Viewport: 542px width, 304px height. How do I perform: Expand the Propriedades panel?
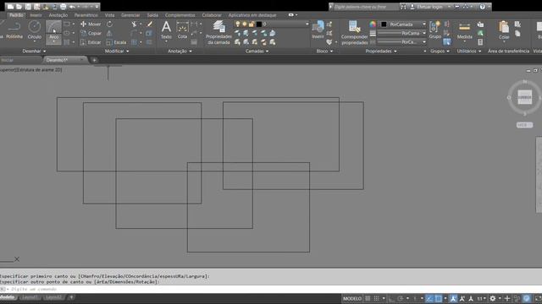tap(381, 51)
